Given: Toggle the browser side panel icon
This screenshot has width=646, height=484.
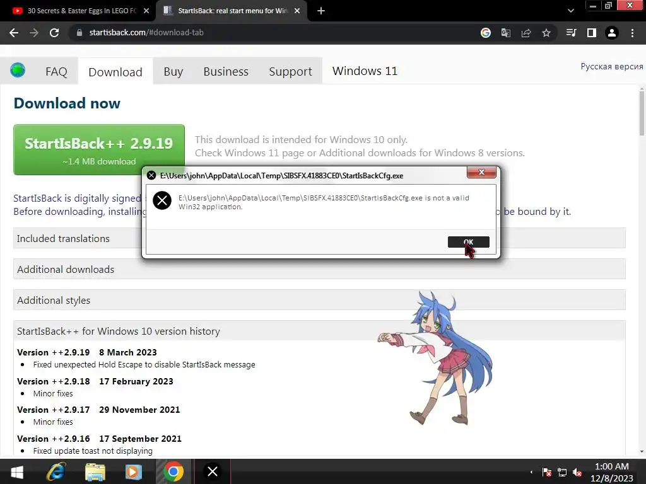Looking at the screenshot, I should (x=592, y=33).
